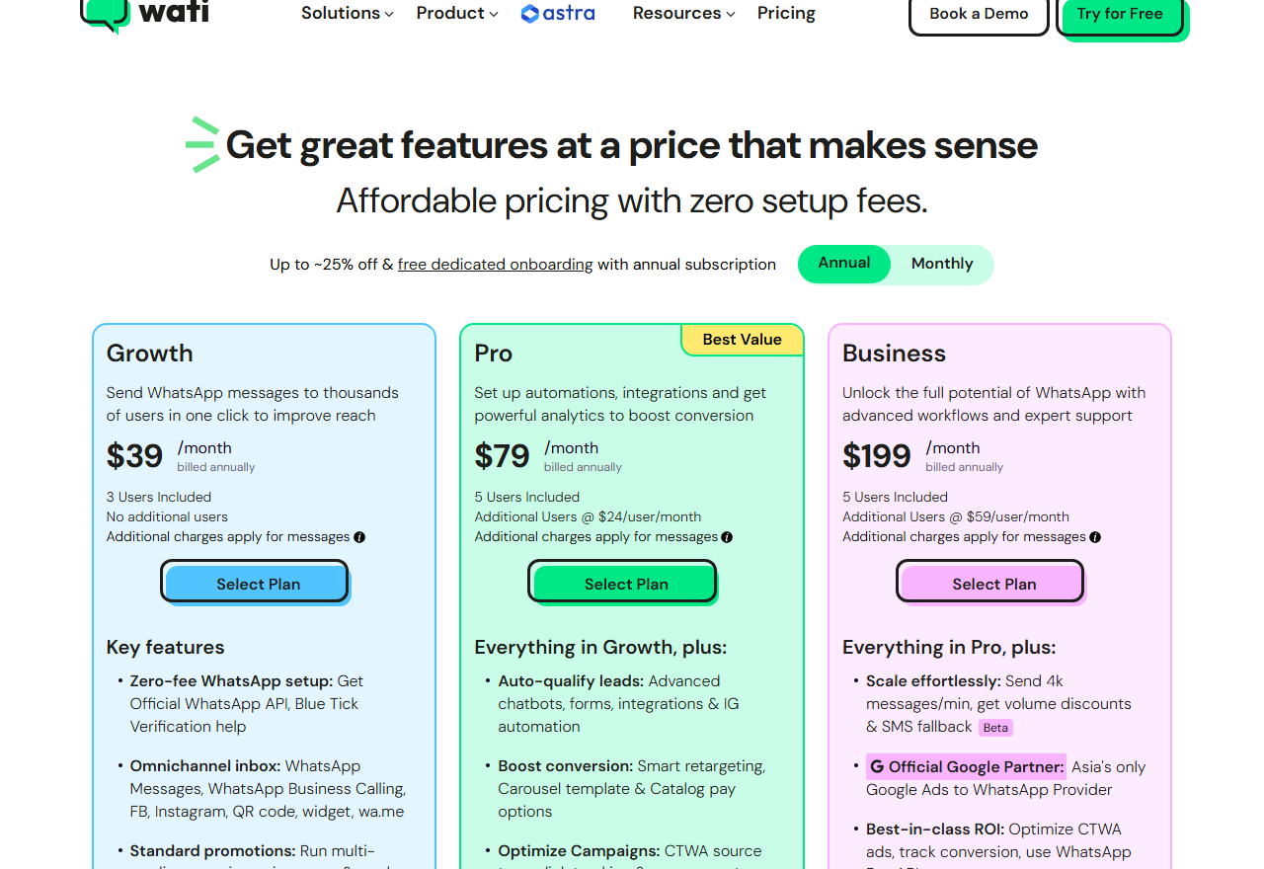
Task: Click info icon in Growth plan
Action: [x=359, y=537]
